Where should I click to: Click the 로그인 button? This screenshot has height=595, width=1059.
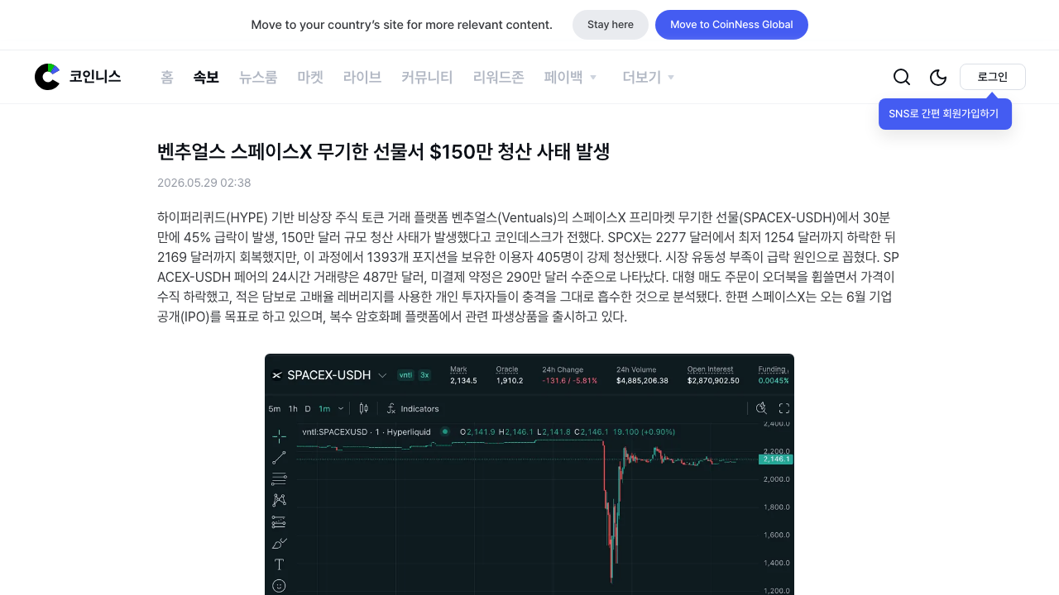click(993, 77)
